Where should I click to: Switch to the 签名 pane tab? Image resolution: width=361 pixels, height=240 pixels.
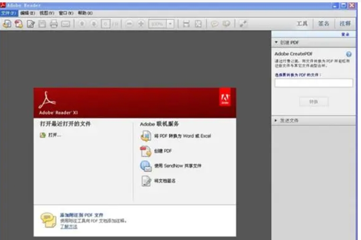tap(324, 24)
